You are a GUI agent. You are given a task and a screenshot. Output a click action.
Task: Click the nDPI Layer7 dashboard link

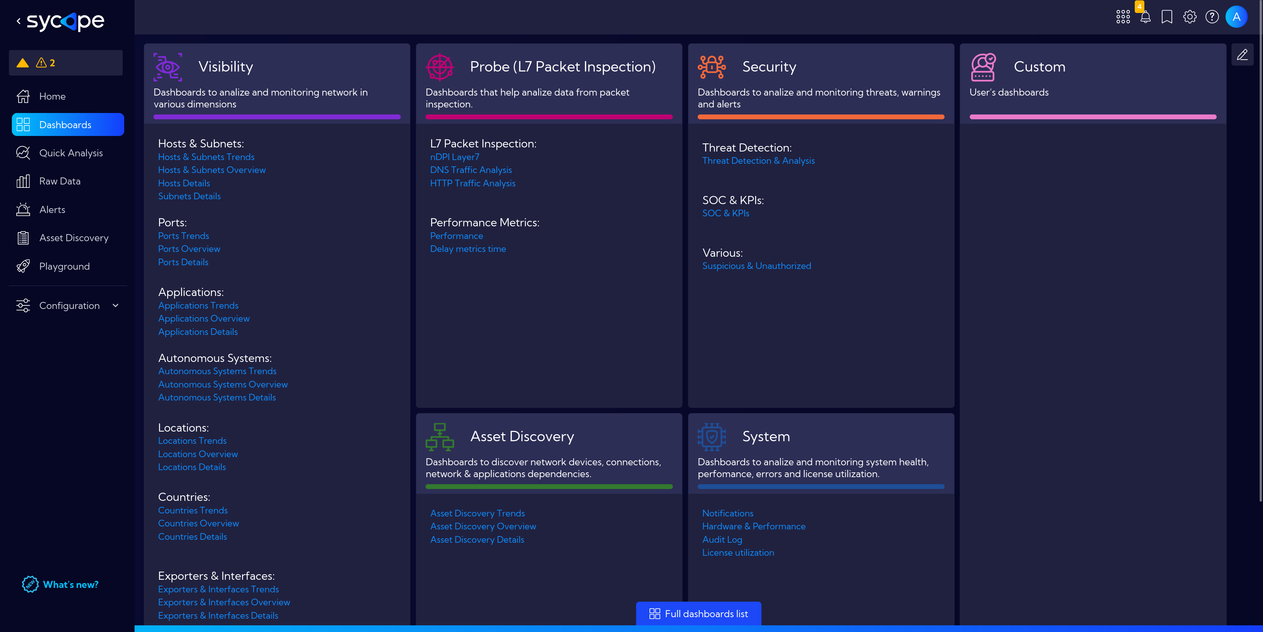(454, 156)
